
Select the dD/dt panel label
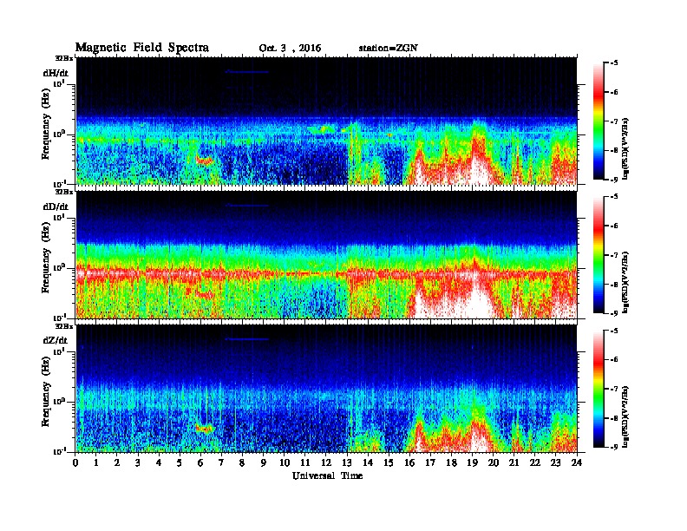56,206
